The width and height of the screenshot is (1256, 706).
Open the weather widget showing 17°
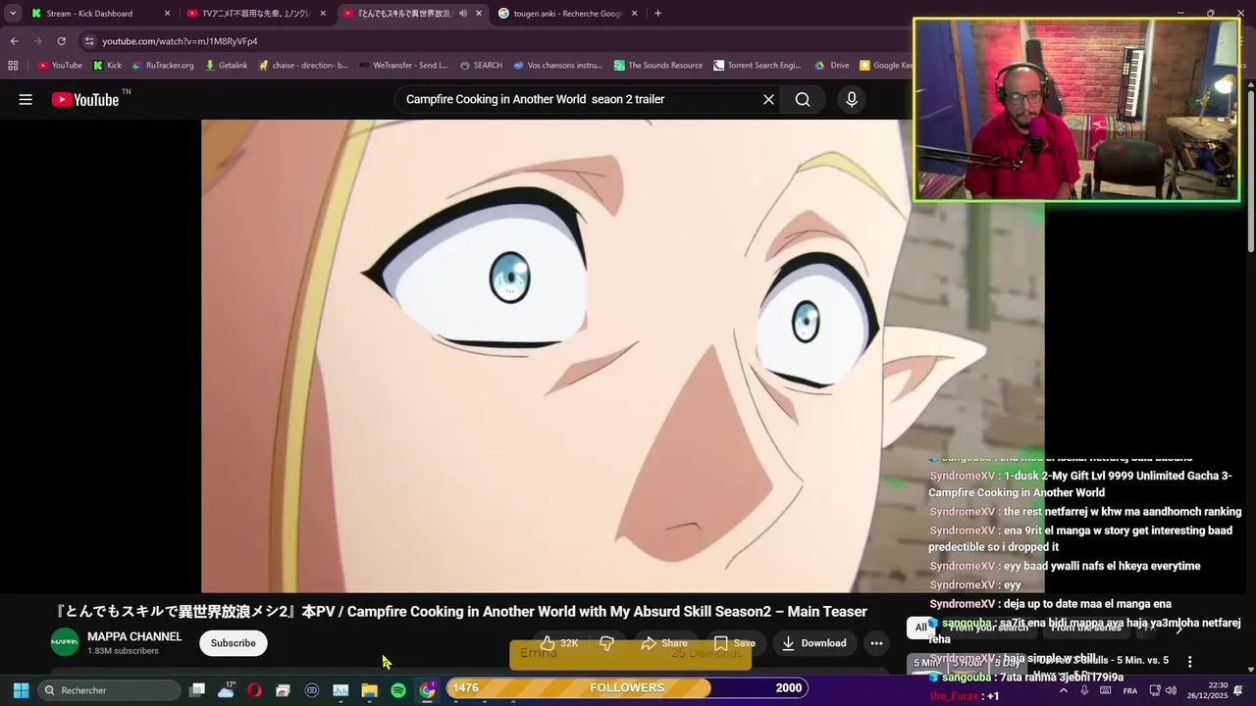tap(227, 690)
